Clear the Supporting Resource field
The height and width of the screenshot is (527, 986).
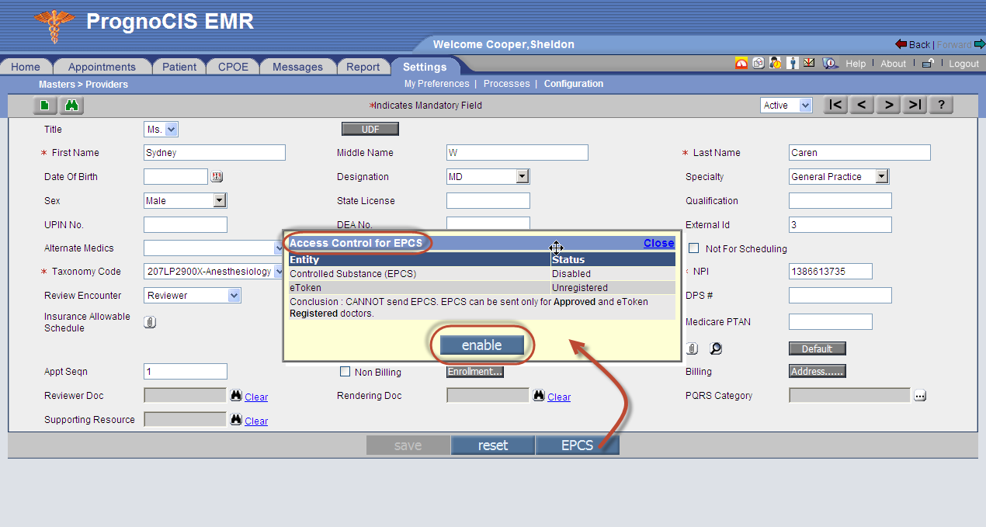pyautogui.click(x=256, y=421)
